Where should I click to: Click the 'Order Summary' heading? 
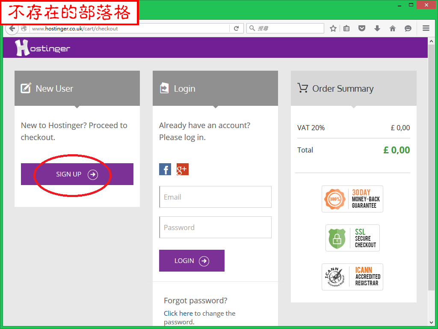(x=343, y=88)
